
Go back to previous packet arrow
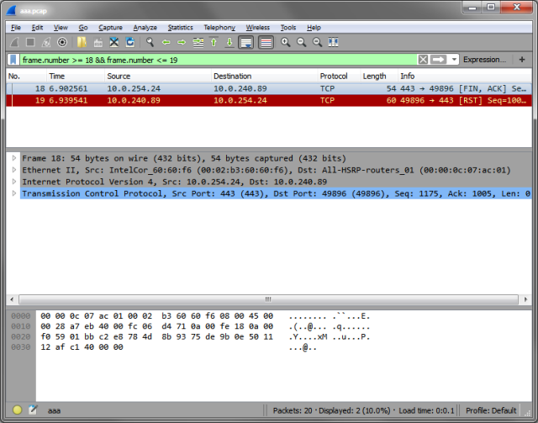tap(166, 42)
